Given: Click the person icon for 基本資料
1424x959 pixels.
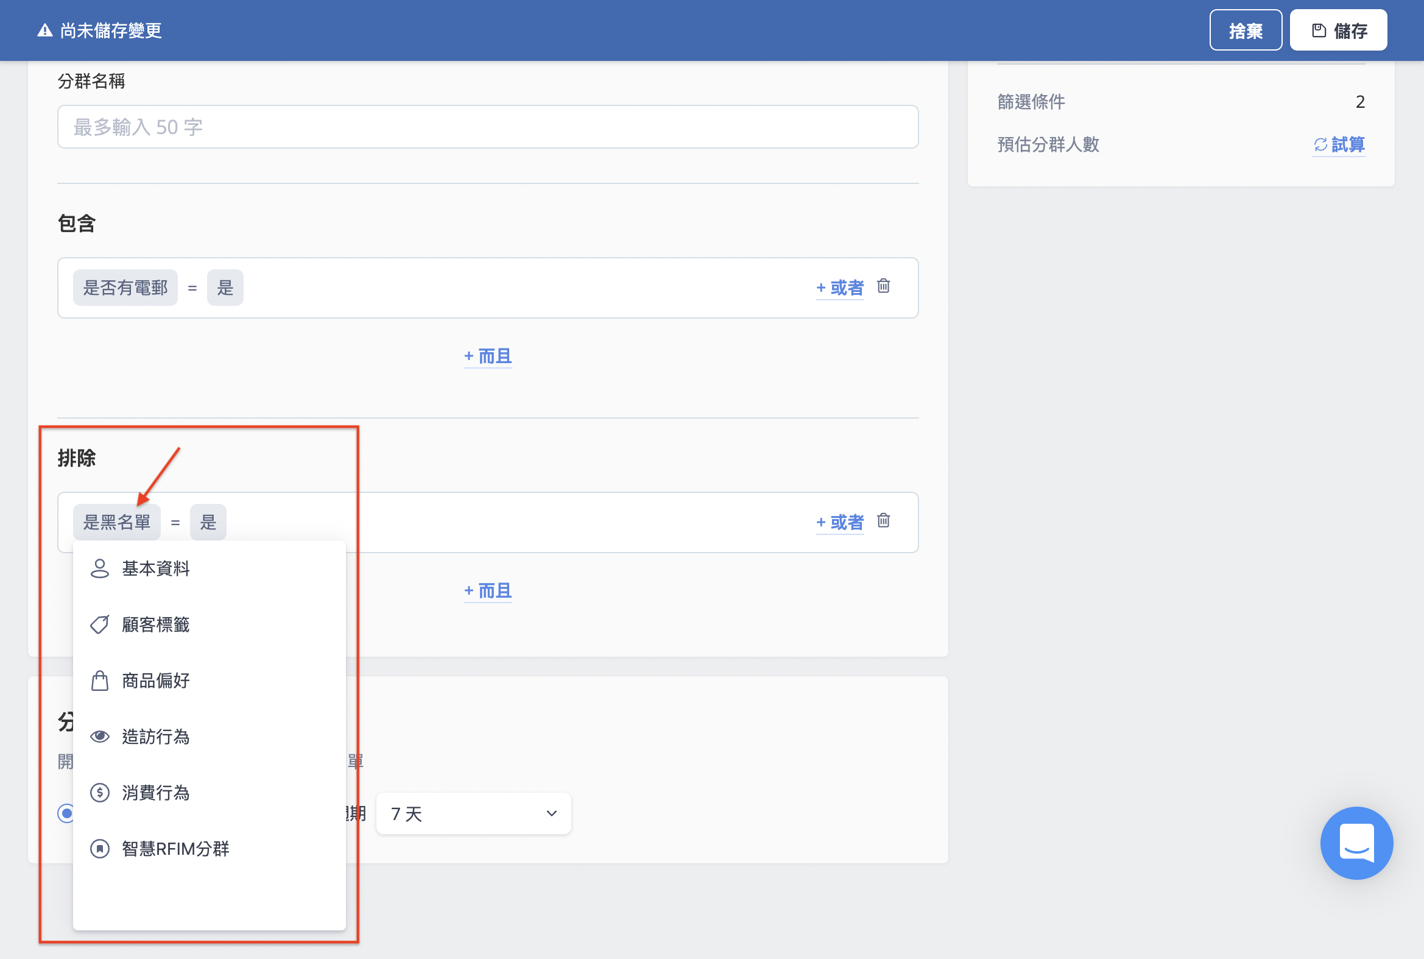Looking at the screenshot, I should (x=100, y=568).
